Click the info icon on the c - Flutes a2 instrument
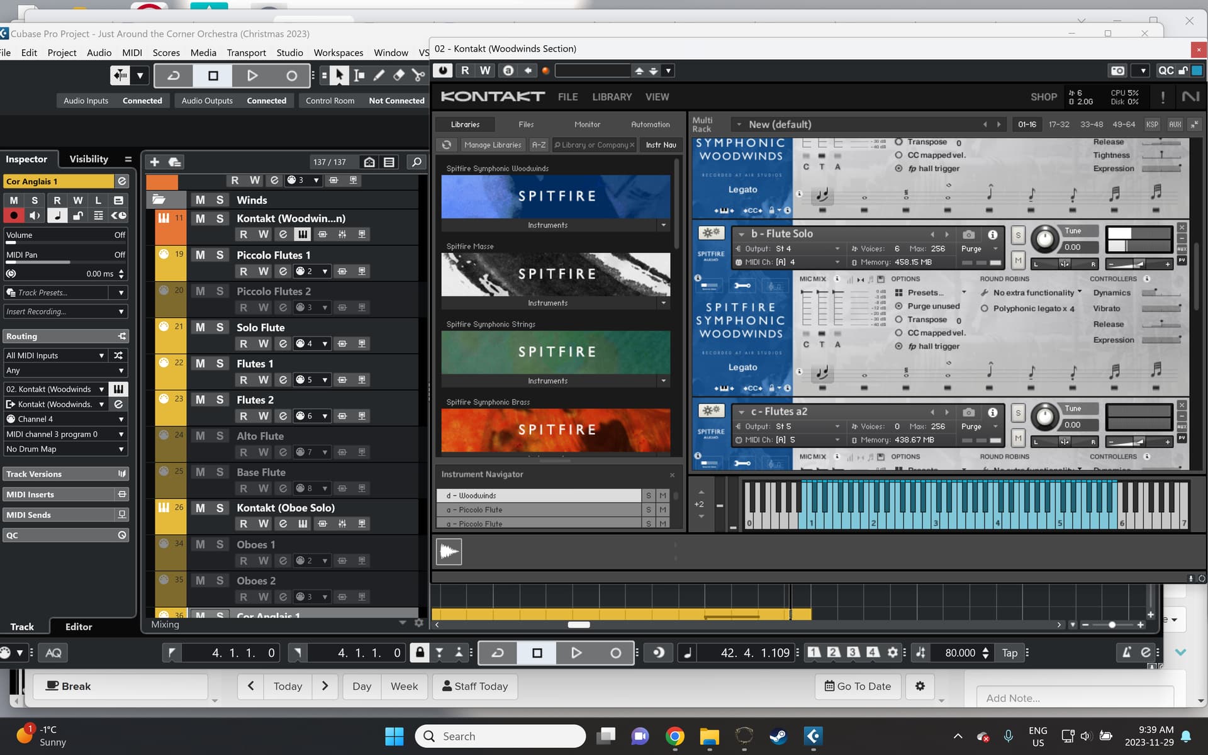This screenshot has height=755, width=1208. (x=993, y=411)
